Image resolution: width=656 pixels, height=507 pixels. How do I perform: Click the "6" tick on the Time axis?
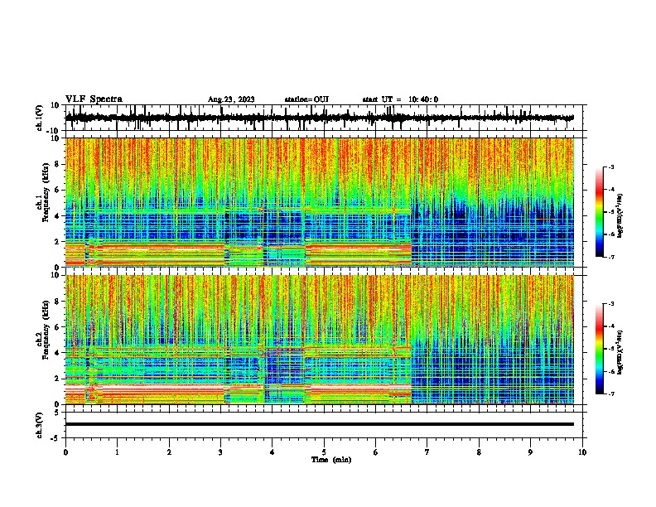pyautogui.click(x=376, y=452)
